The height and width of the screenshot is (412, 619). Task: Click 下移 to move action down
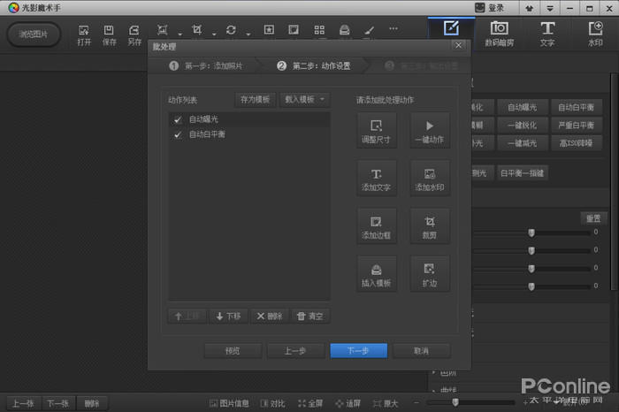pyautogui.click(x=227, y=316)
